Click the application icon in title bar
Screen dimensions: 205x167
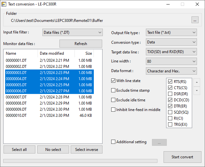click(x=4, y=5)
